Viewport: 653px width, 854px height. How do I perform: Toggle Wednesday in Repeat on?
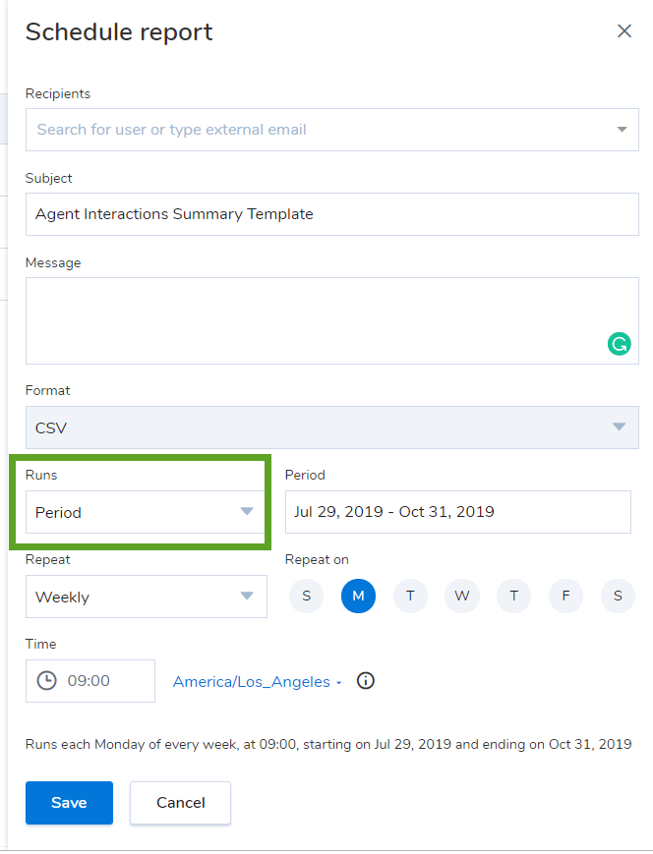(x=461, y=597)
